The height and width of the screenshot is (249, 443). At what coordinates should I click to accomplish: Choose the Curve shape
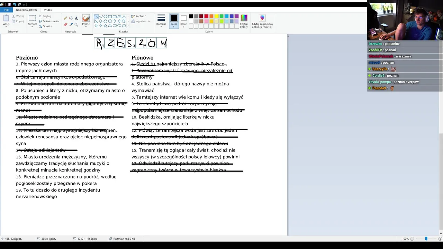pyautogui.click(x=101, y=17)
